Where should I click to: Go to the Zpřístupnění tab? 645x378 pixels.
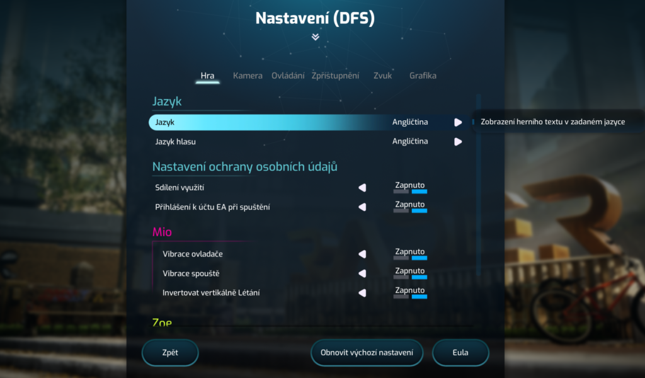pyautogui.click(x=335, y=76)
